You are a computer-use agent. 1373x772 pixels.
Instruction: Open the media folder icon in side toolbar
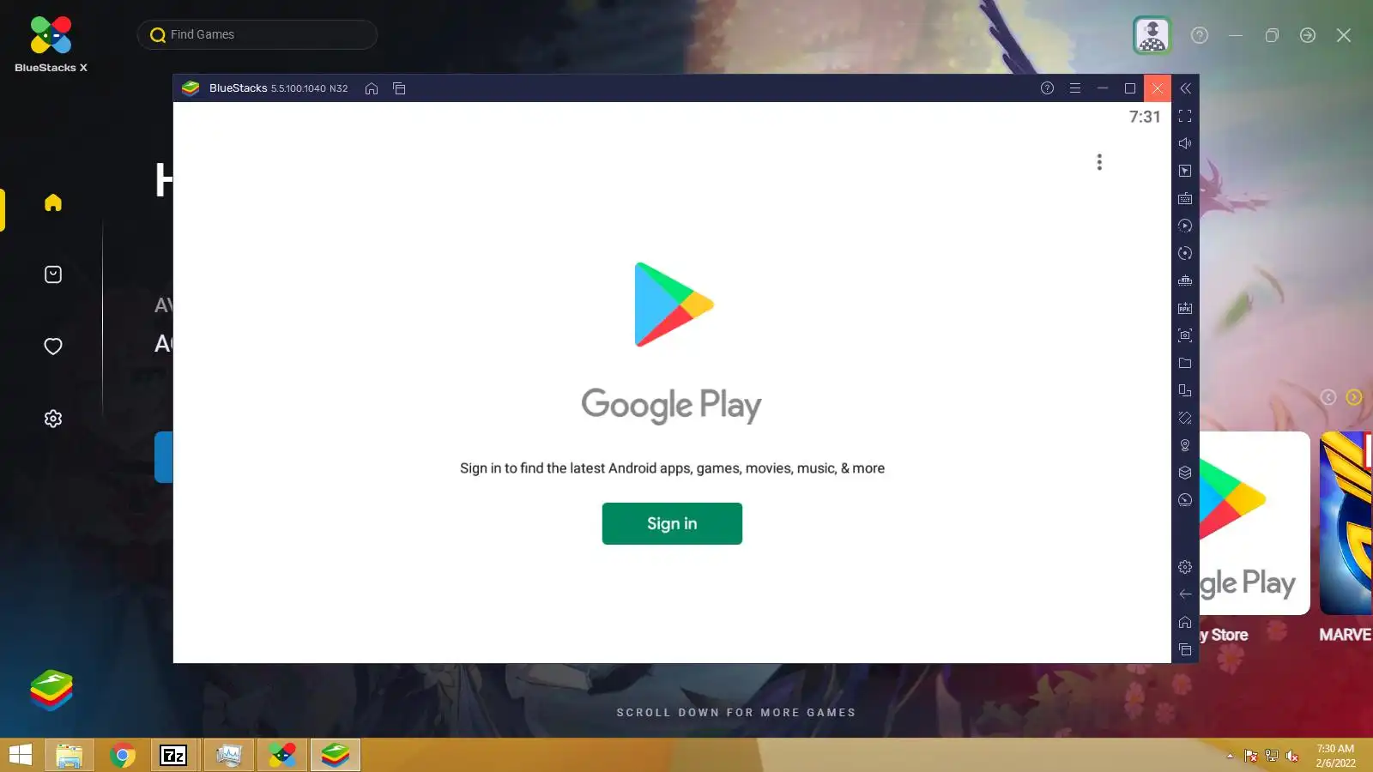[1185, 363]
